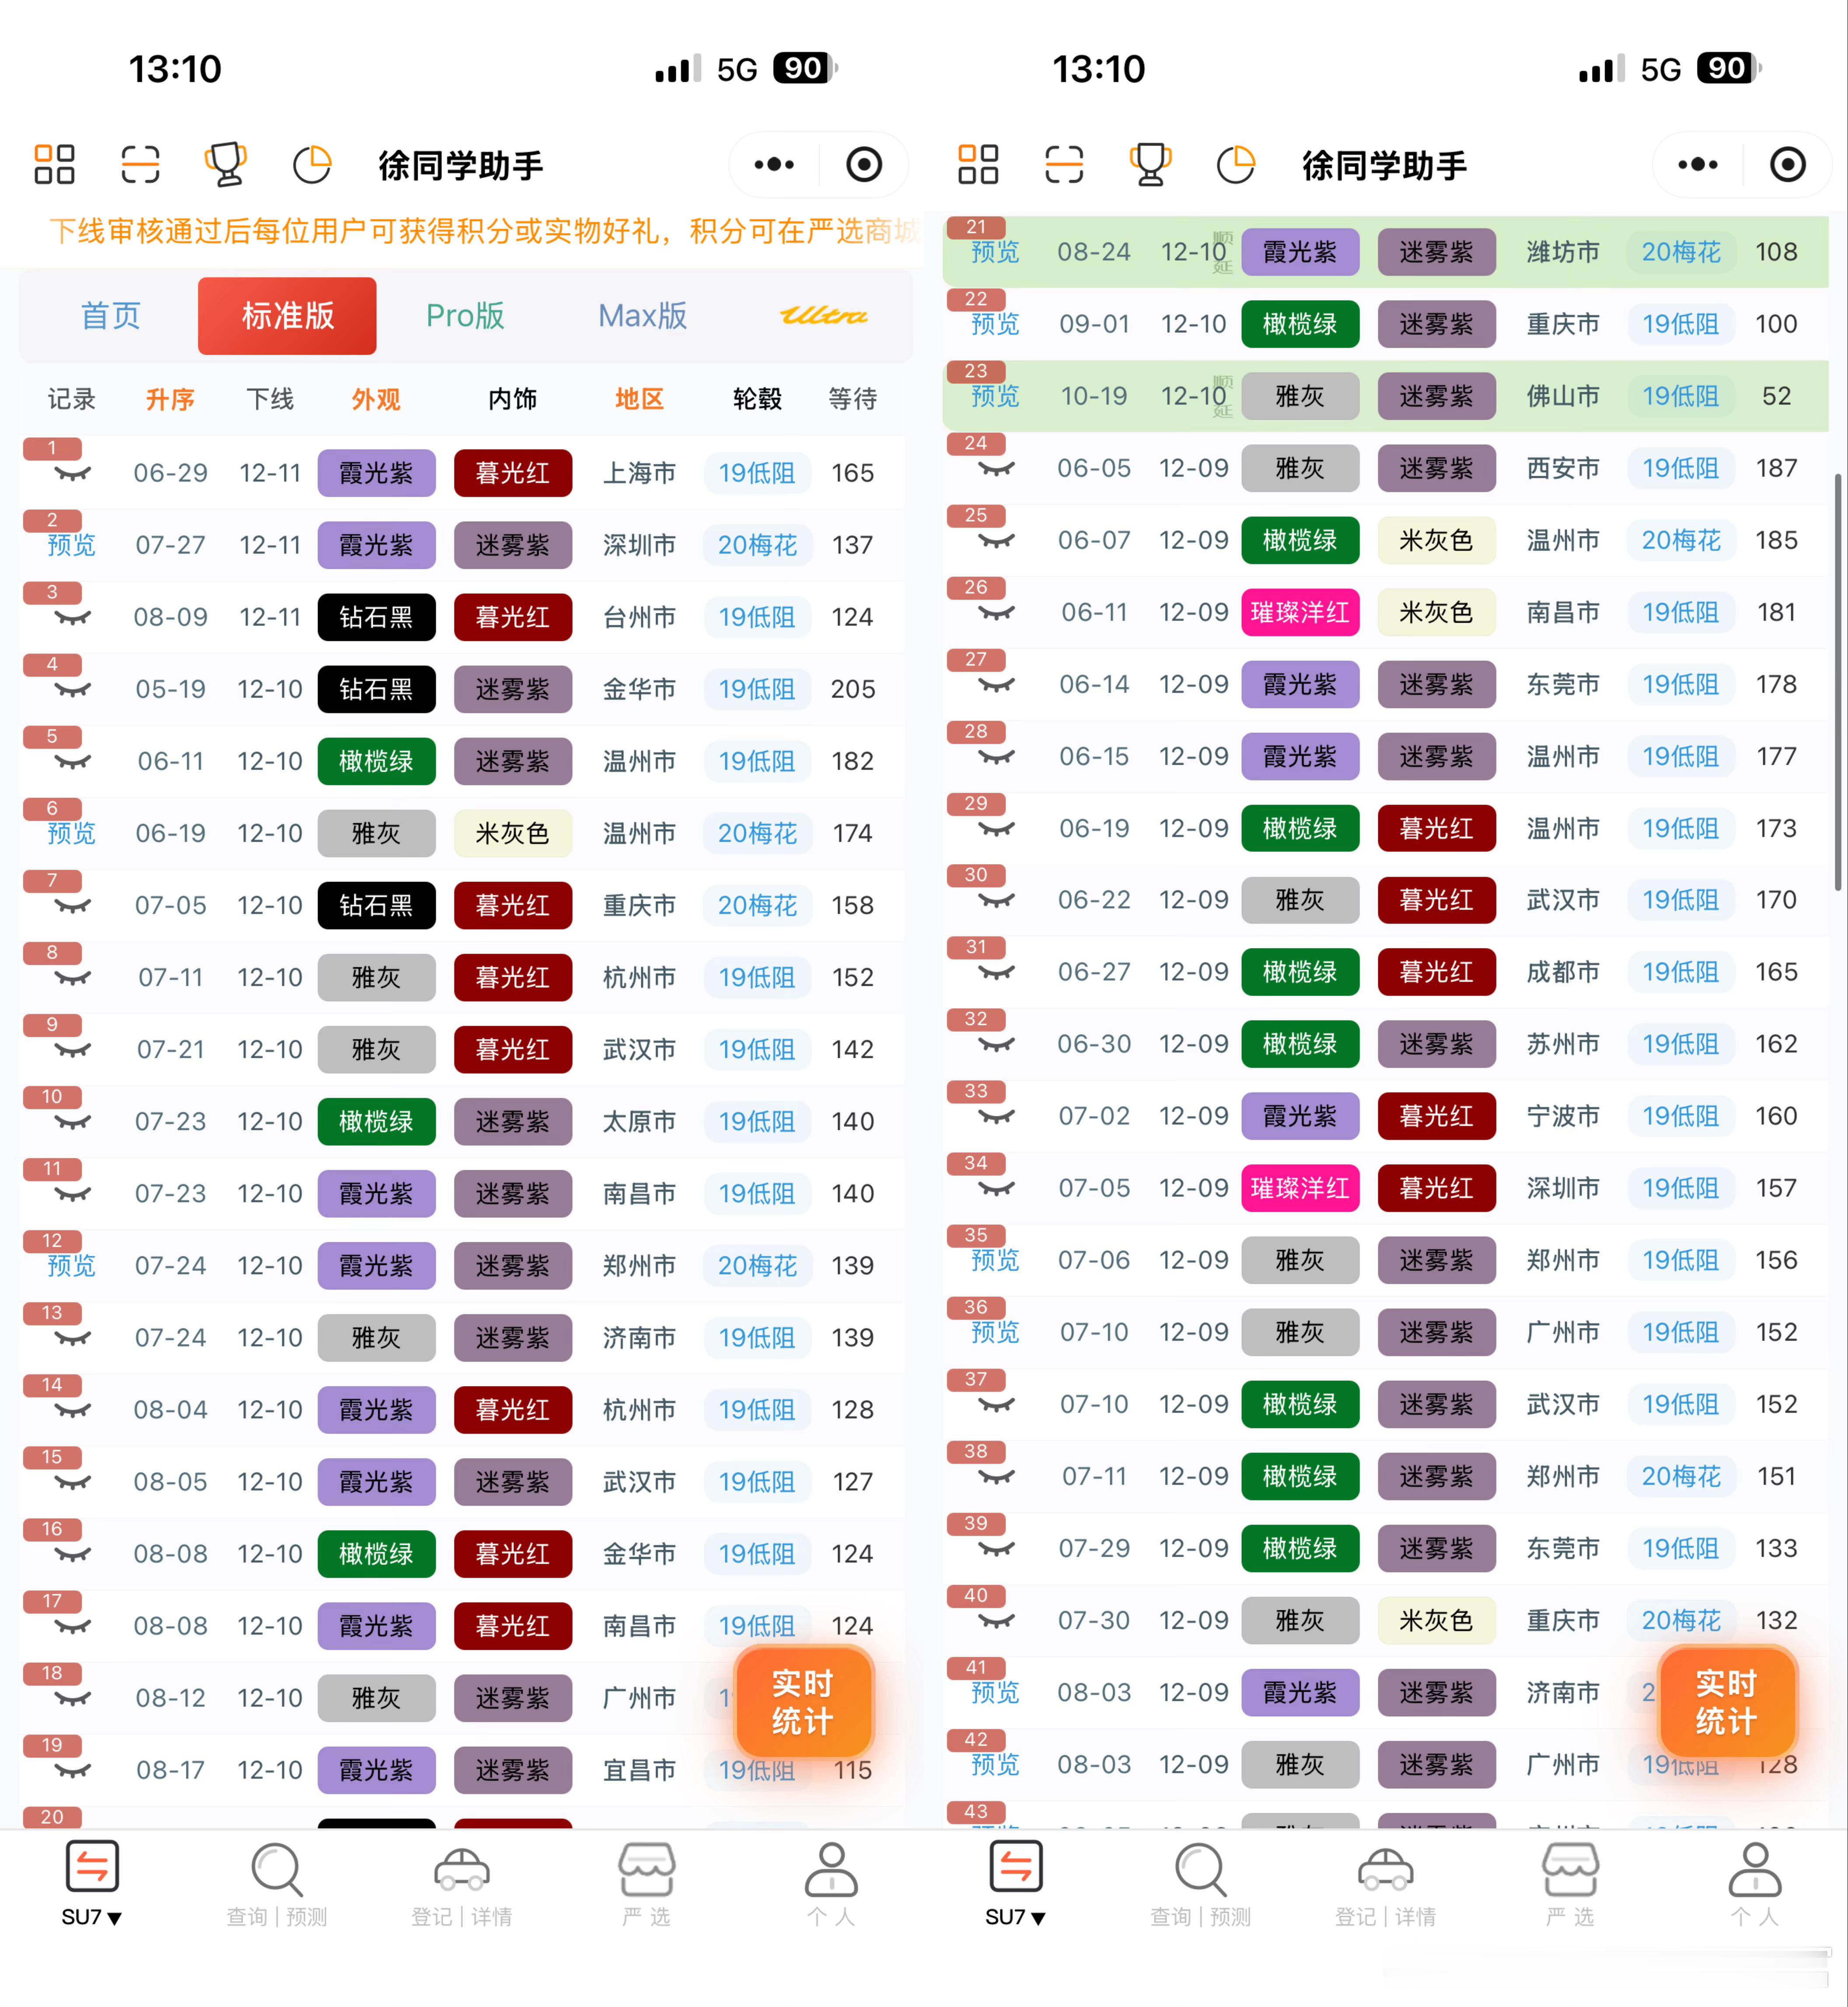The height and width of the screenshot is (2007, 1848).
Task: Toggle the hidden-eye icon on row 1
Action: (x=72, y=474)
